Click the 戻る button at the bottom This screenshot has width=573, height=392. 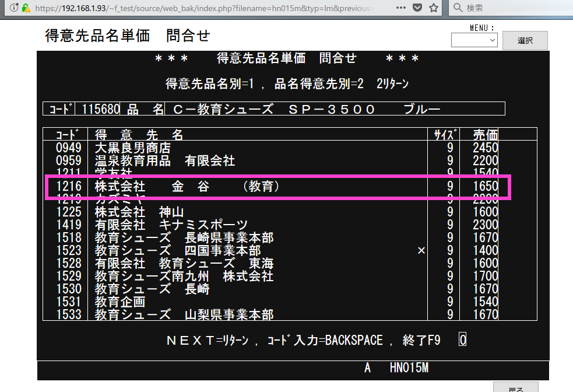click(x=515, y=388)
